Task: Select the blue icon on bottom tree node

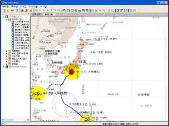Action: coord(7,67)
